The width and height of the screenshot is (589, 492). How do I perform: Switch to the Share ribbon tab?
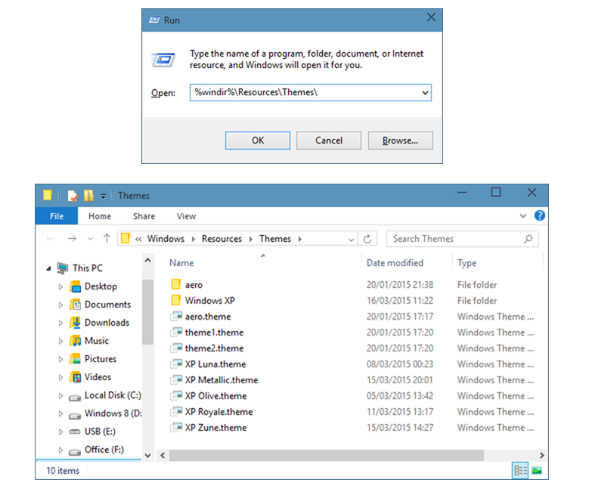click(x=144, y=216)
